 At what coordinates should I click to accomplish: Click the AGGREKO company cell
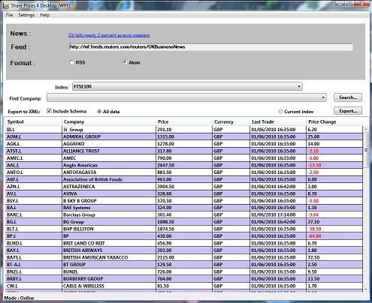(x=109, y=144)
